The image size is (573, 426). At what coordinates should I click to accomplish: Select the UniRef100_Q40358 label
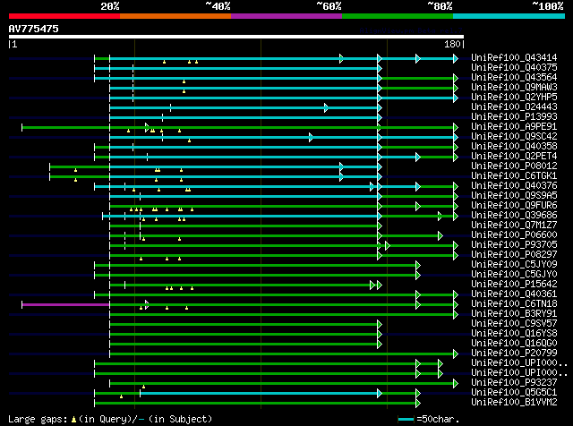click(x=514, y=147)
